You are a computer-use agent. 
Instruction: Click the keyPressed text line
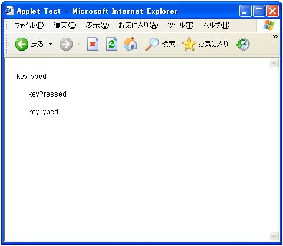pos(47,94)
